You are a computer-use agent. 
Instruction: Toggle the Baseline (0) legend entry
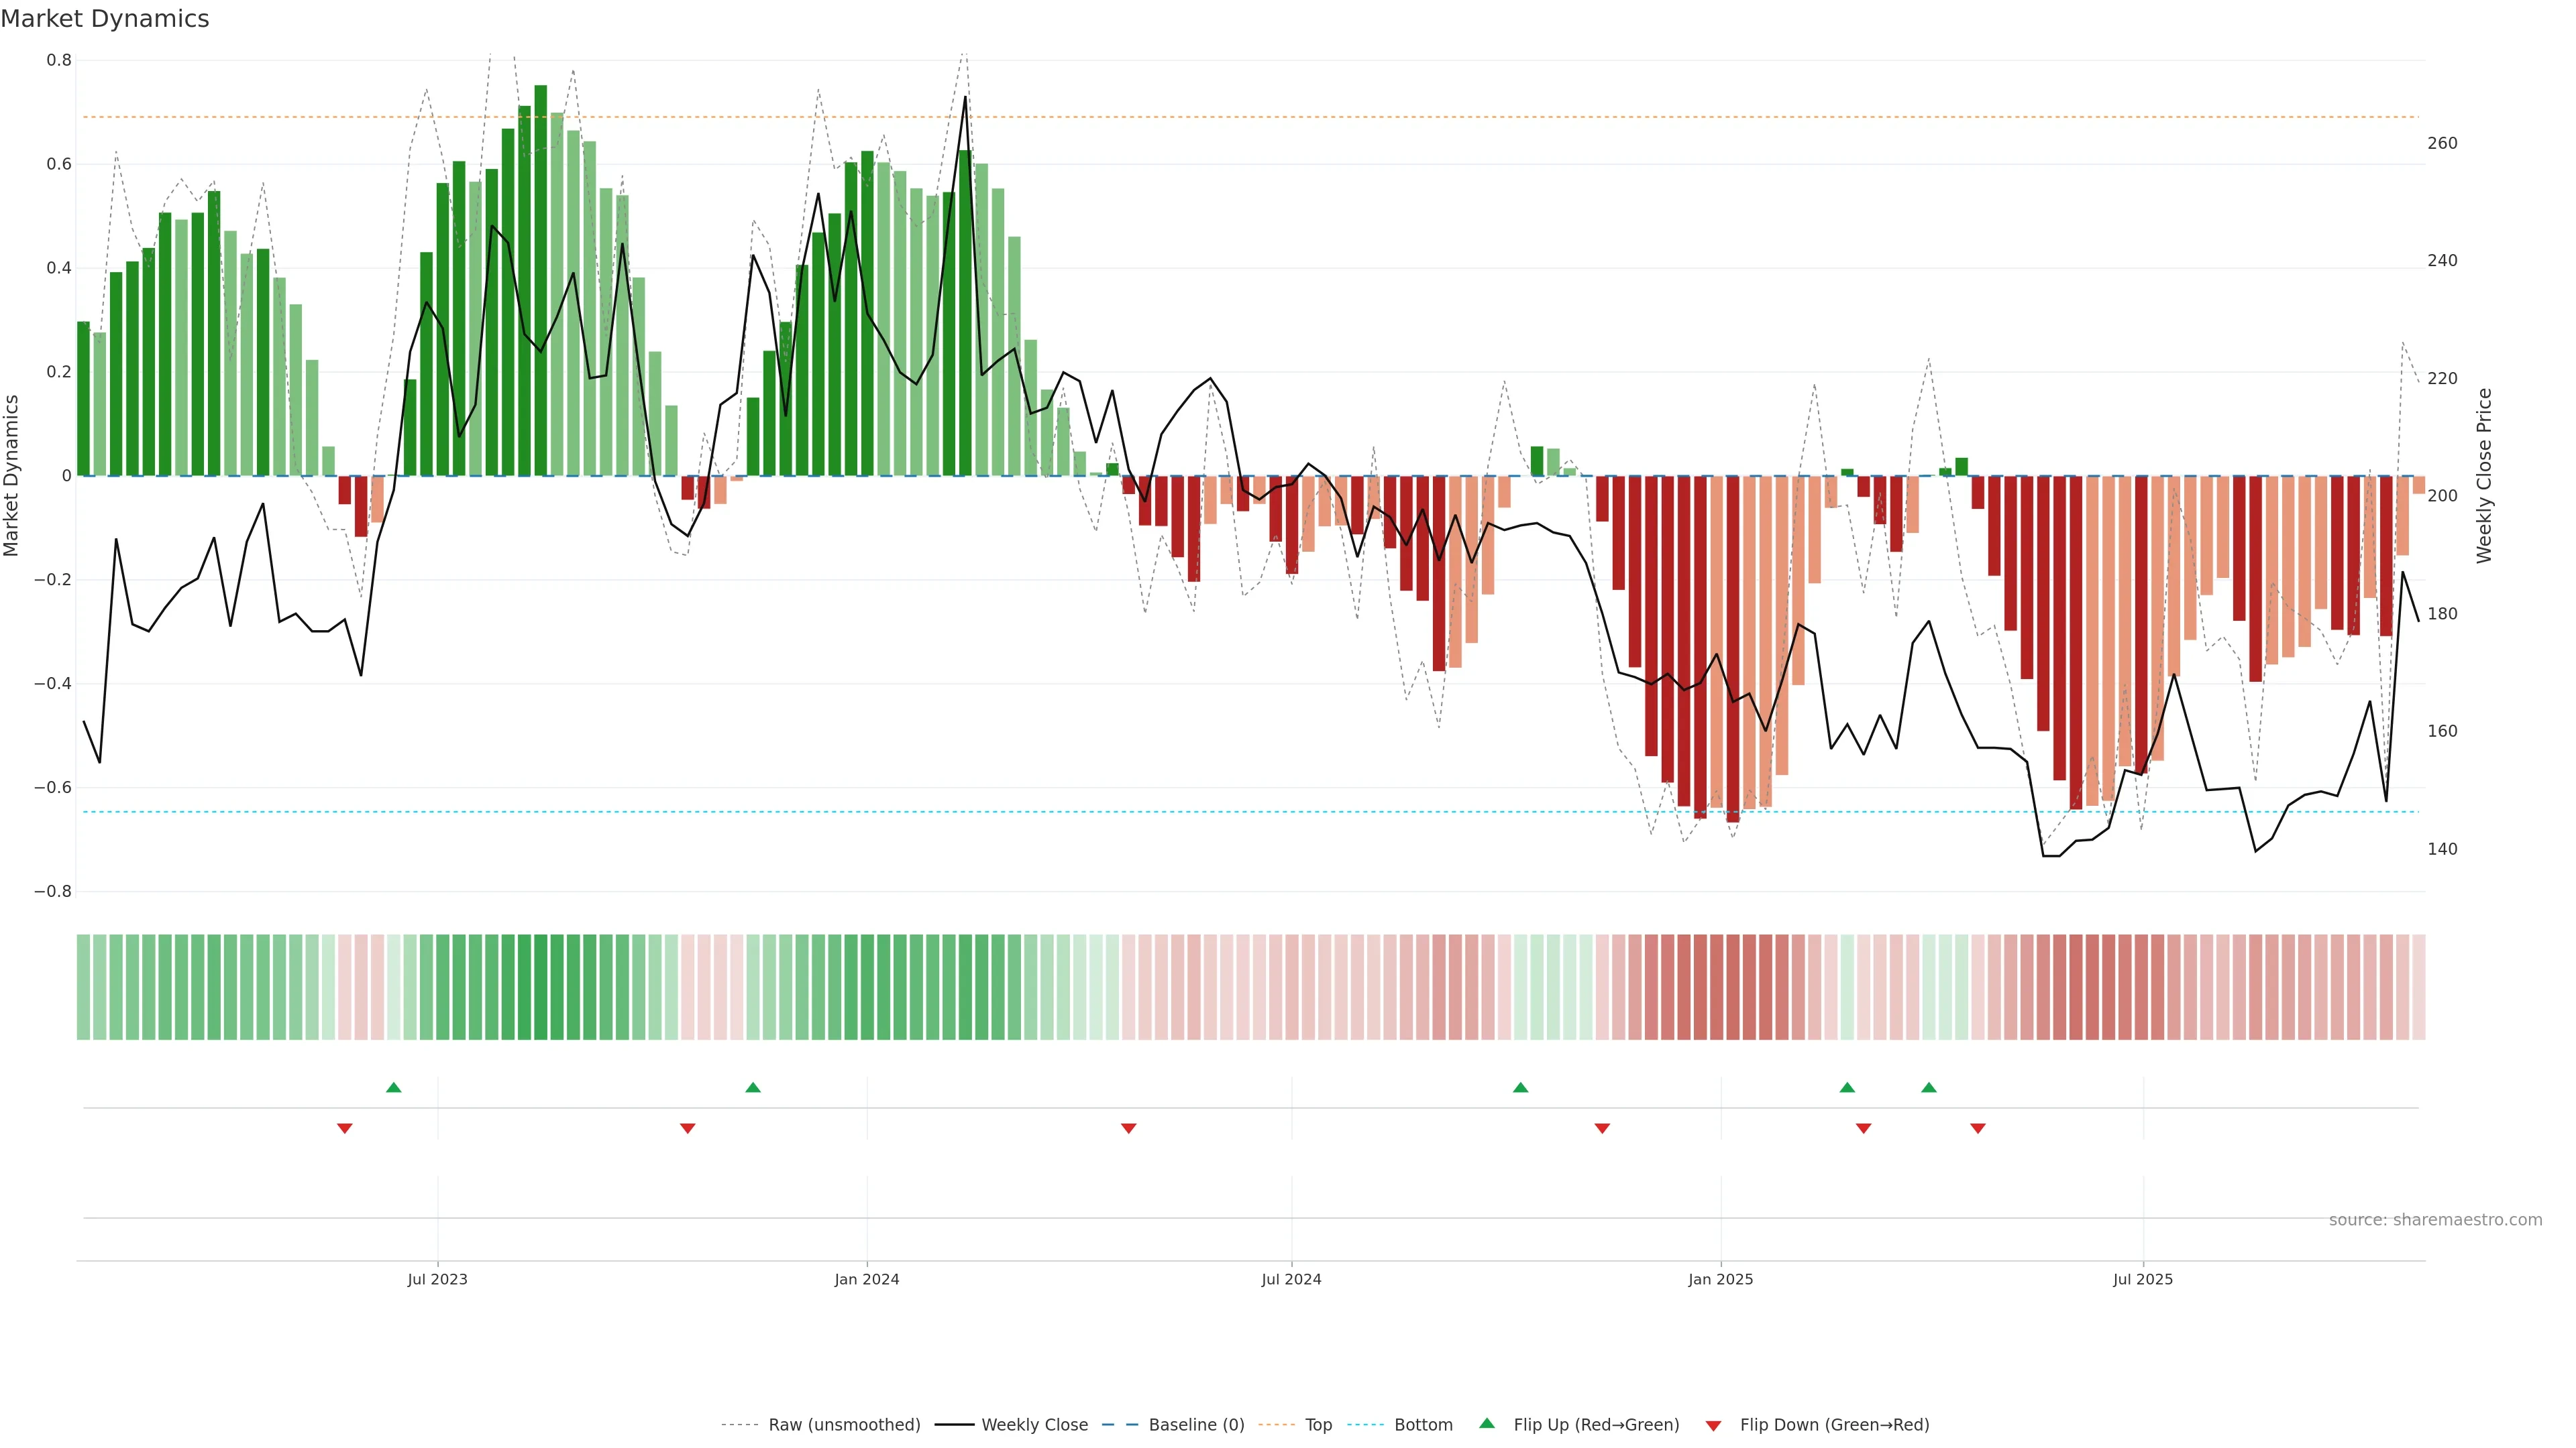tap(1196, 1425)
